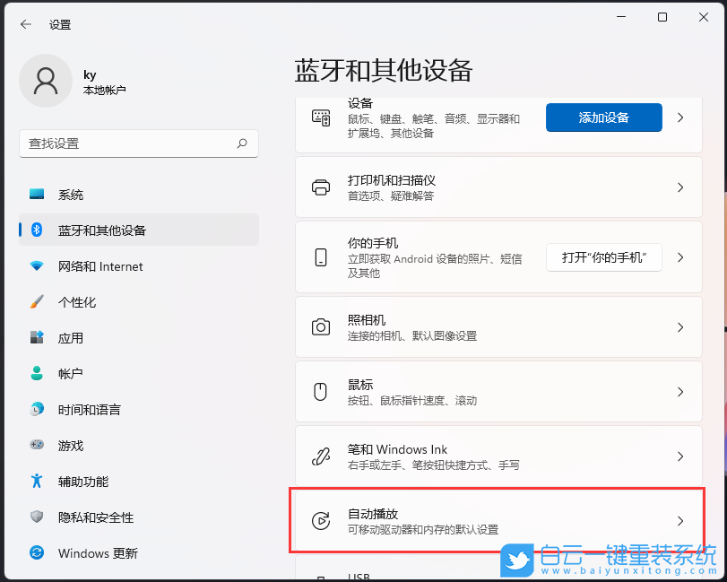Image resolution: width=727 pixels, height=582 pixels.
Task: Click the 打开"你的手机" button
Action: point(603,257)
